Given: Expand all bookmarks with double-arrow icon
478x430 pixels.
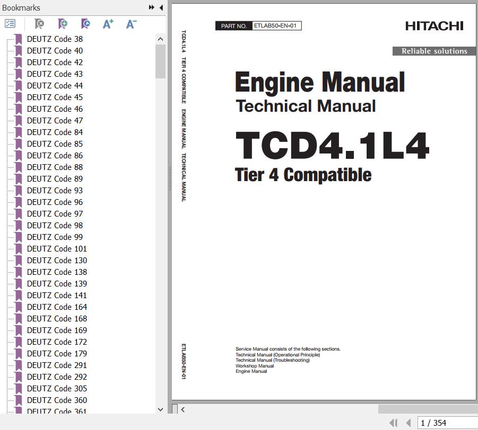Looking at the screenshot, I should (x=152, y=7).
